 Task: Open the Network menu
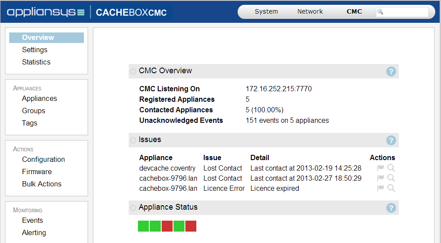(310, 11)
